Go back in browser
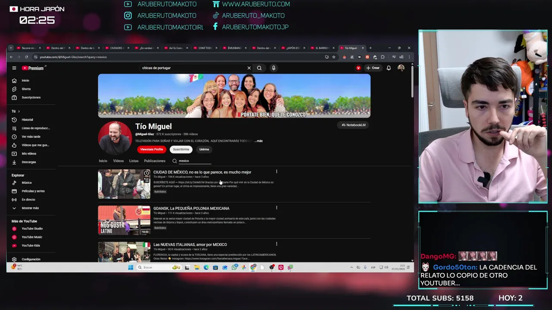Viewport: 552px width, 310px height. (x=11, y=57)
